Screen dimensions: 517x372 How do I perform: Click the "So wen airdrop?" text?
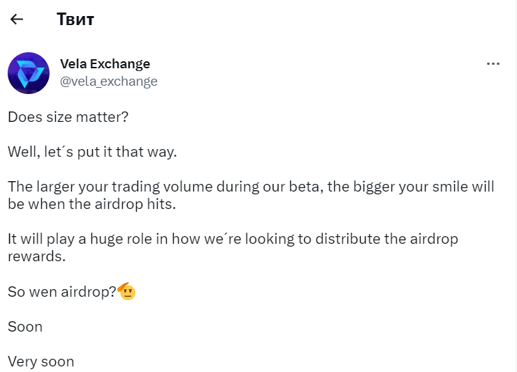[62, 292]
